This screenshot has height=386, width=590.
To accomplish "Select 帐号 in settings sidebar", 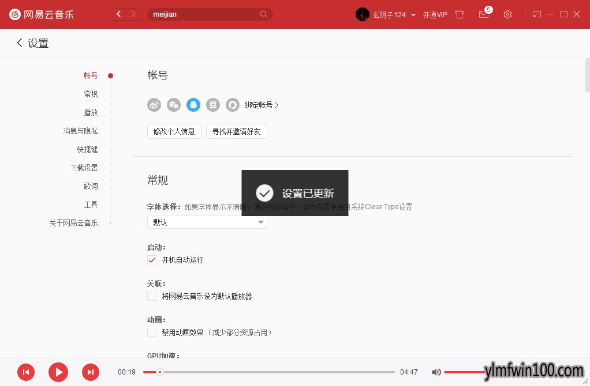I will 91,75.
